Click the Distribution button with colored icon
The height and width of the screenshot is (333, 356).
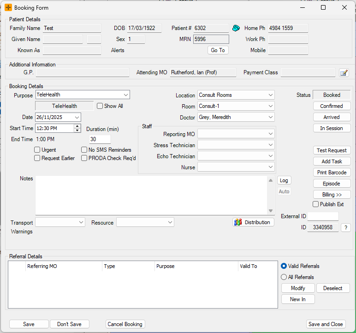(253, 222)
